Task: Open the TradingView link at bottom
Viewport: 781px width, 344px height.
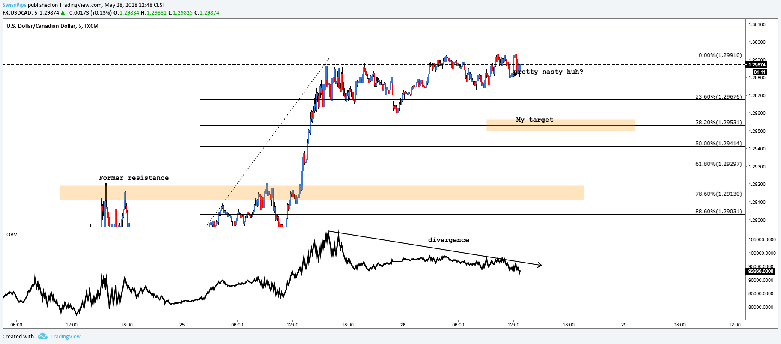Action: 66,337
